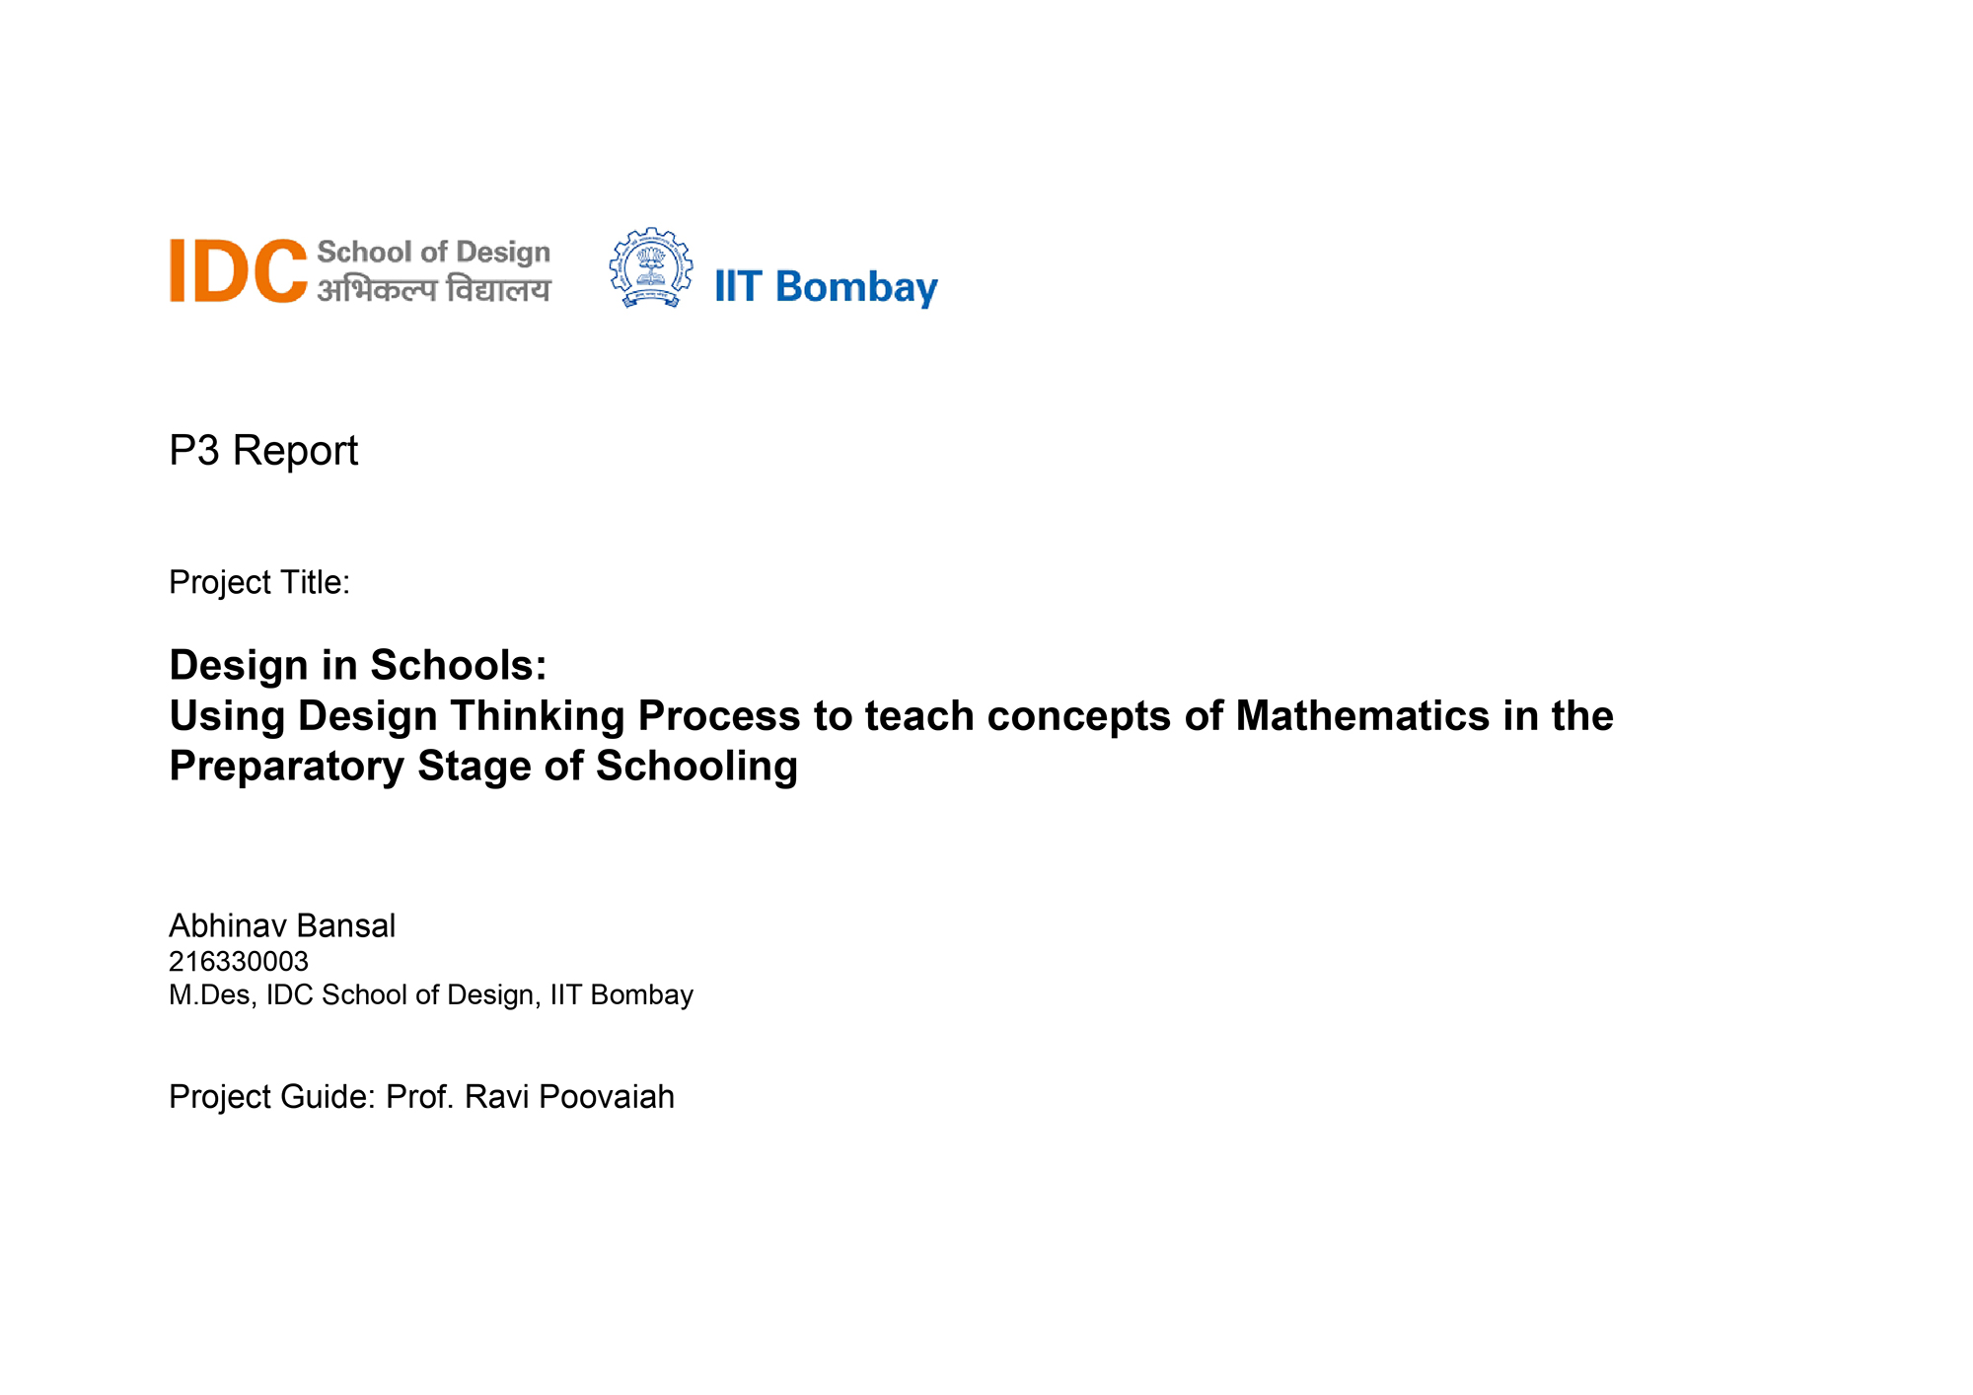This screenshot has width=1973, height=1395.
Task: Click the roll number 216330003
Action: click(x=239, y=961)
